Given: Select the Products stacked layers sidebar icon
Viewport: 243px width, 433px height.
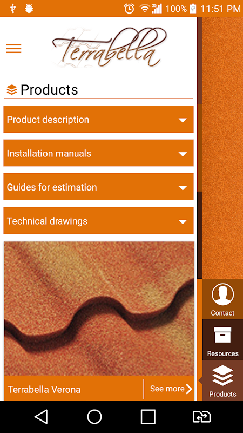Looking at the screenshot, I should point(222,375).
